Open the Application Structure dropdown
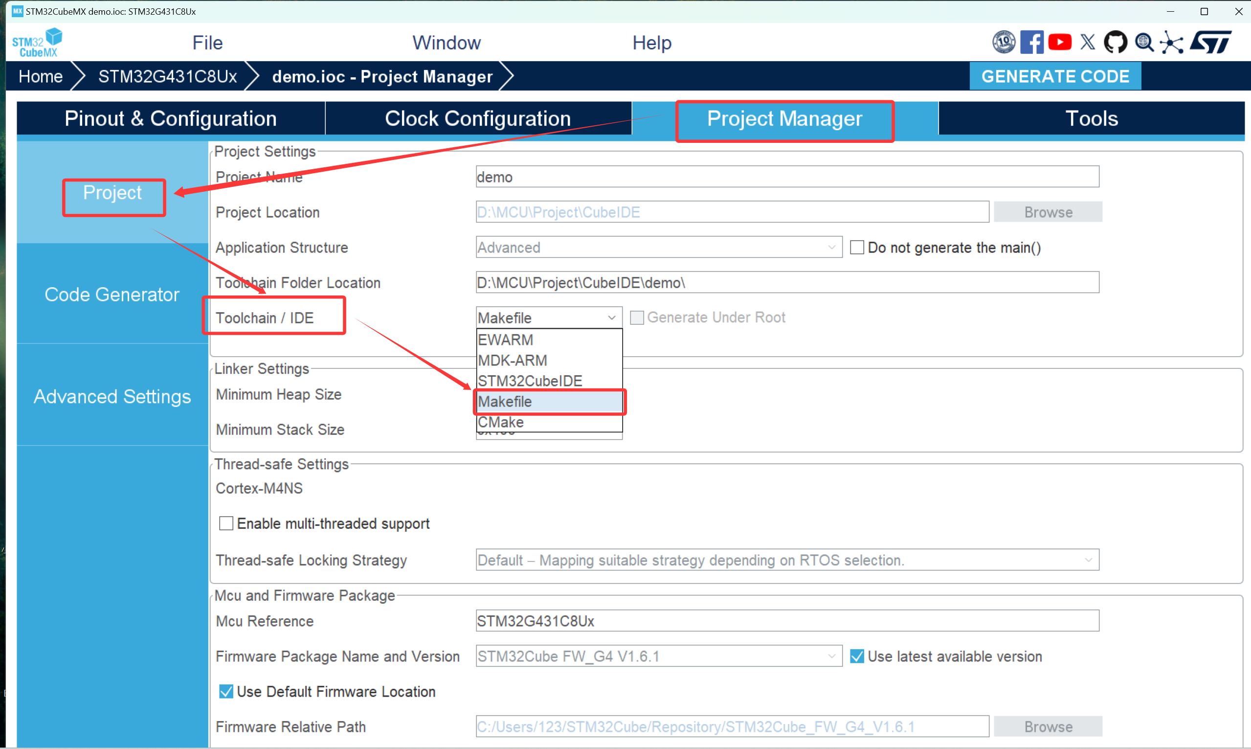Image resolution: width=1251 pixels, height=749 pixels. [659, 248]
